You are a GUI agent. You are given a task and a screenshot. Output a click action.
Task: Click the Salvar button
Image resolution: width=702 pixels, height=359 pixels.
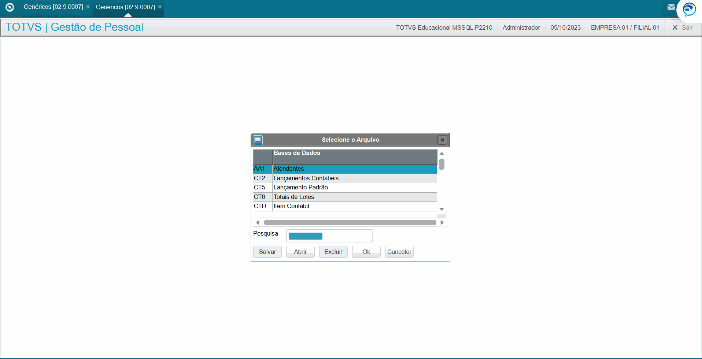tap(267, 252)
